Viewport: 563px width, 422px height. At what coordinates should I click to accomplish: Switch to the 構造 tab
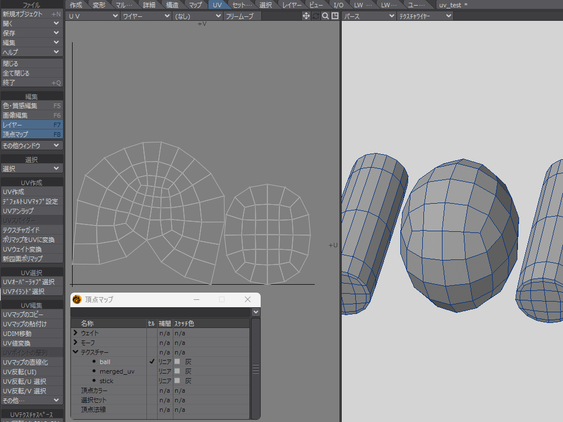pos(172,5)
